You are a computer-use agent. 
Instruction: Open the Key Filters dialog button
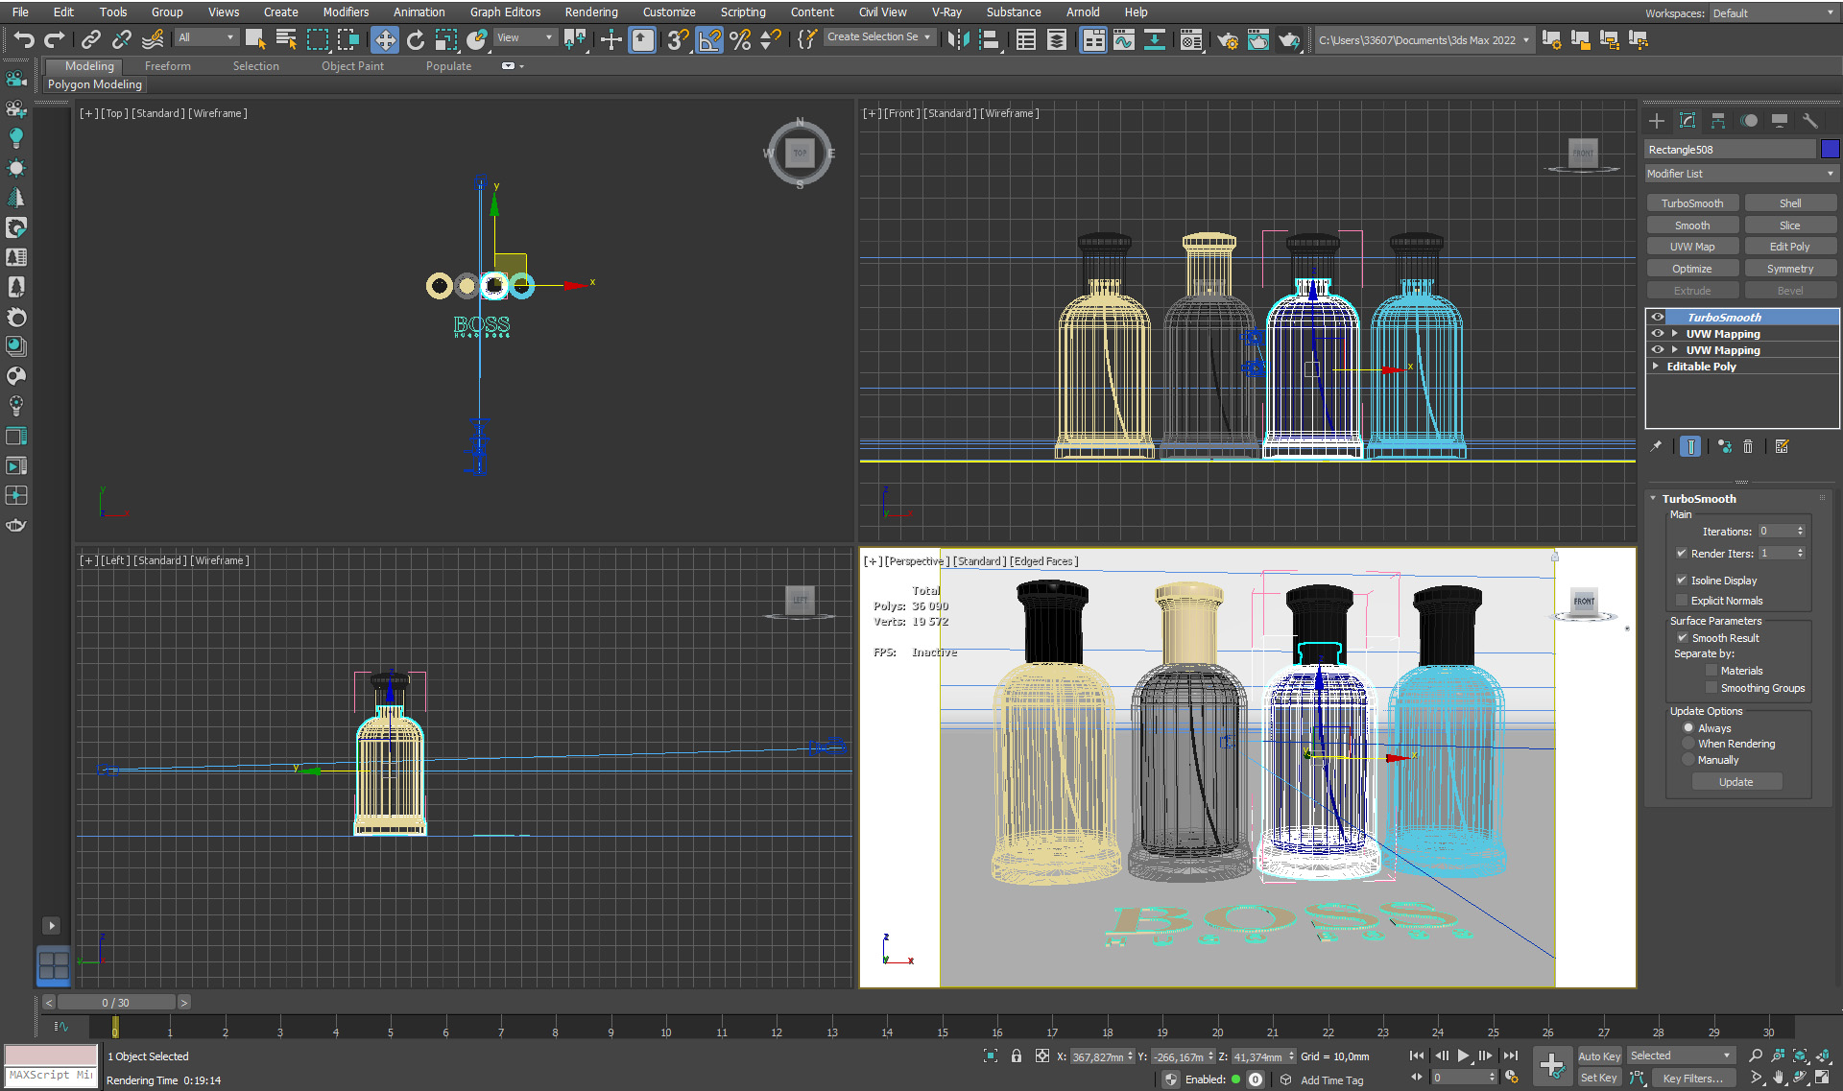pos(1693,1078)
